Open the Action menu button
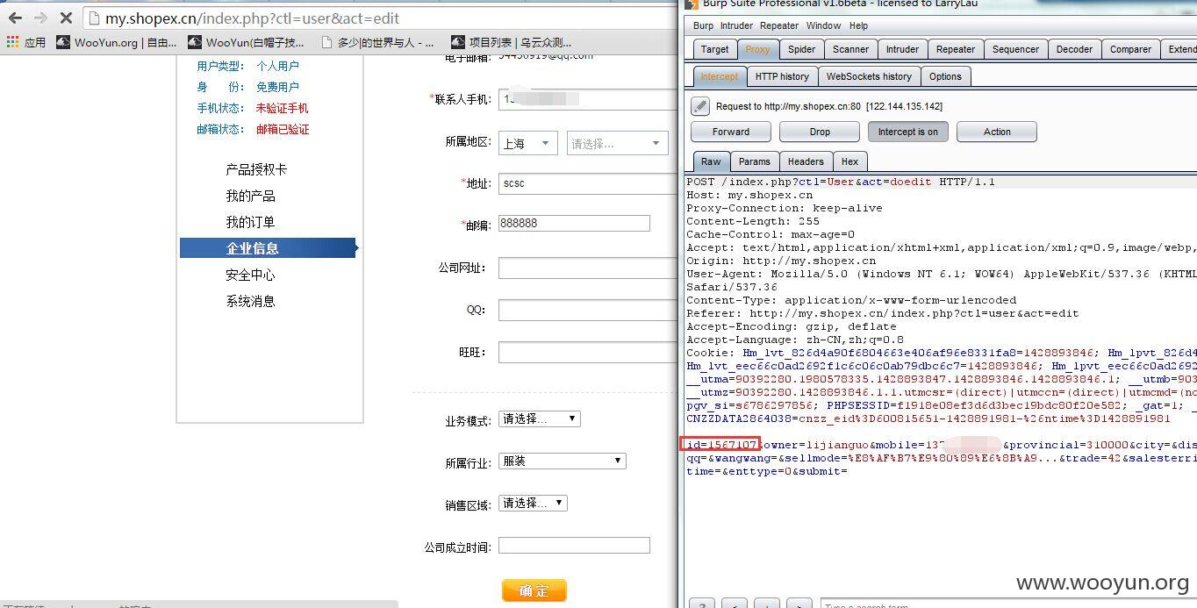1197x608 pixels. [x=997, y=132]
